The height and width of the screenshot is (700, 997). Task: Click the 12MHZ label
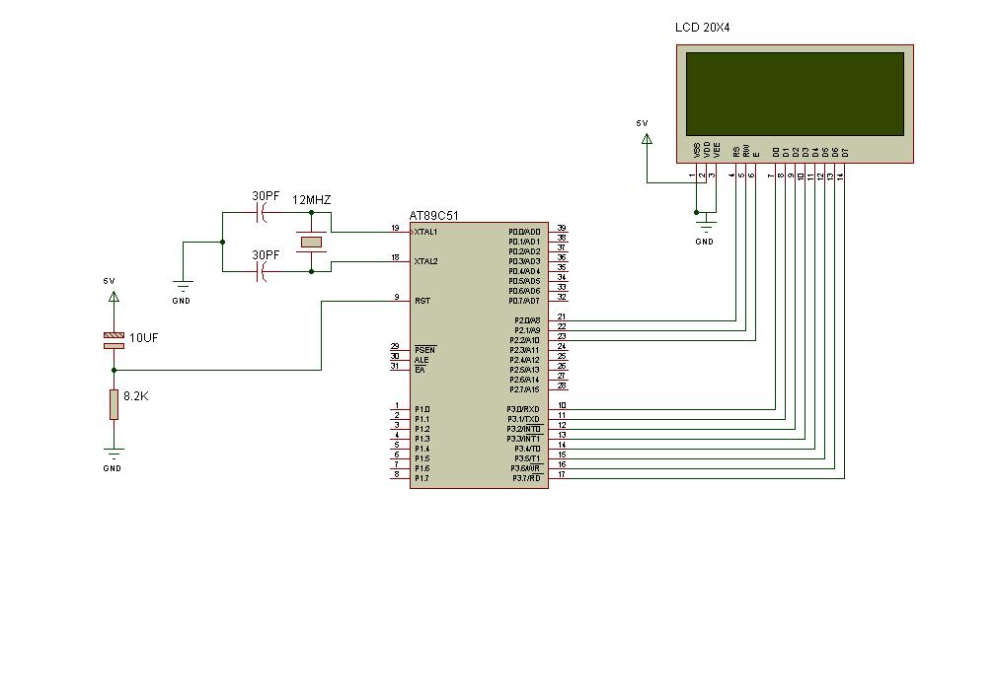[x=312, y=199]
